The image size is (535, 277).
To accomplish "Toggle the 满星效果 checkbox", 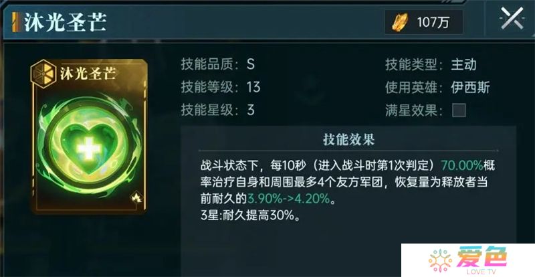I will pos(459,110).
